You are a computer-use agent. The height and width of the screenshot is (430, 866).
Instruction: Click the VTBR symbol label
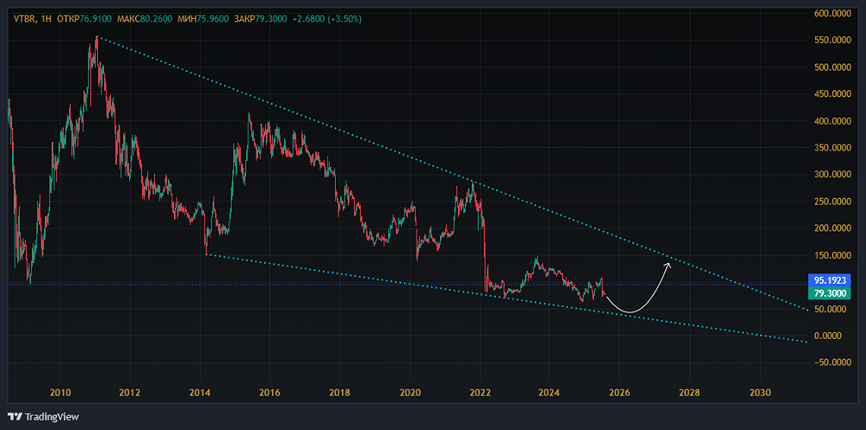click(24, 19)
